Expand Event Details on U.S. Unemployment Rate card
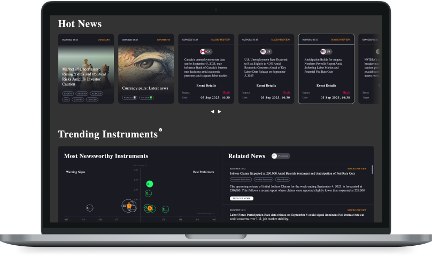 [x=266, y=85]
